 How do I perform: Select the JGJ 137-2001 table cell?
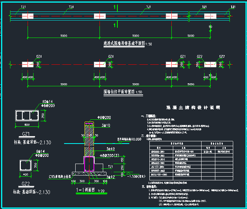point(161,167)
